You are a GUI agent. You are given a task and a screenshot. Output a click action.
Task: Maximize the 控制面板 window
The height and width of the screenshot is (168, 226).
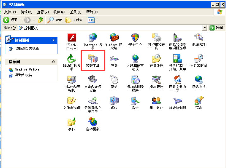[217, 5]
